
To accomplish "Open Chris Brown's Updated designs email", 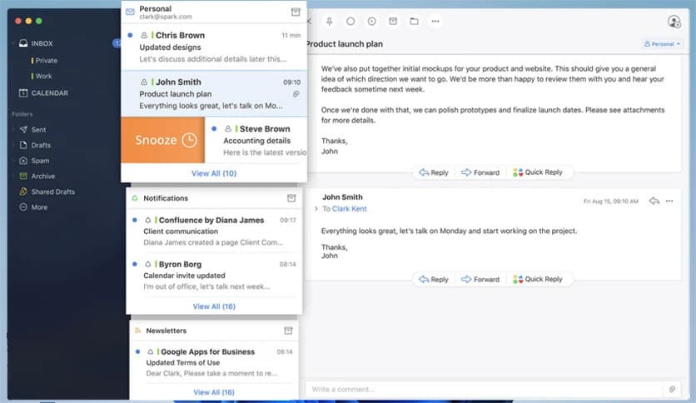I will click(x=214, y=47).
